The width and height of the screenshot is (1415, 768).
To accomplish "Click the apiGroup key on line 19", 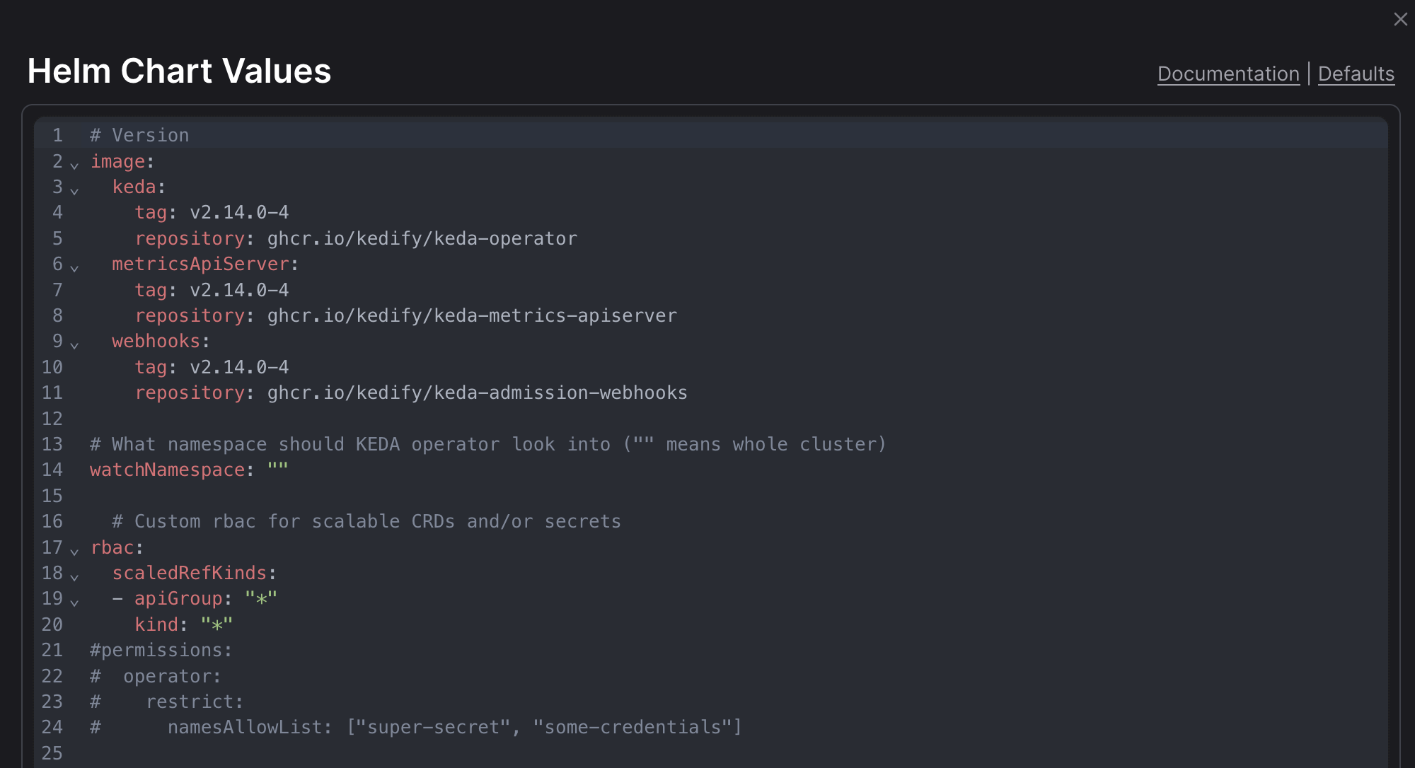I will 178,598.
